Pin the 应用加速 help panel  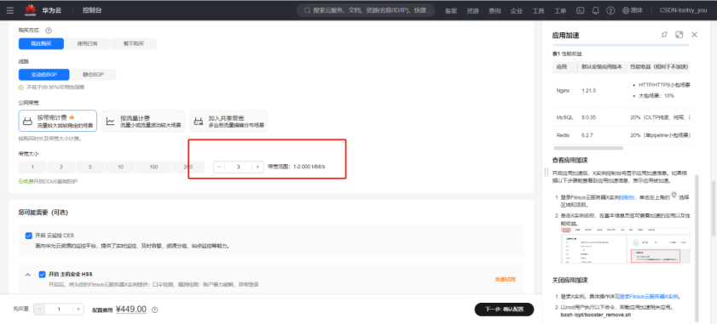[x=664, y=35]
